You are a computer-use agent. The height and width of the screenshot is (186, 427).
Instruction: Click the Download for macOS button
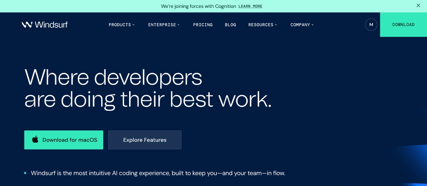[64, 140]
